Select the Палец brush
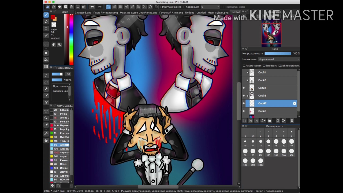 [x=60, y=164]
